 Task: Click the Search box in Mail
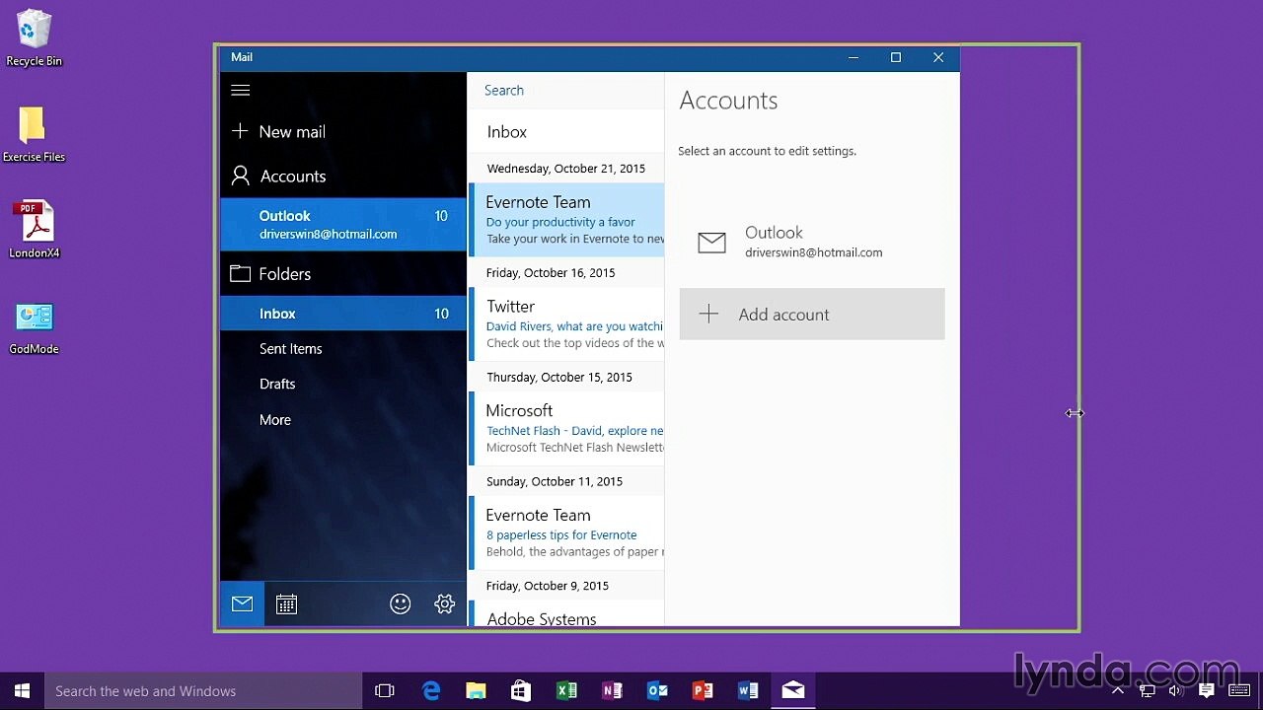[x=565, y=90]
